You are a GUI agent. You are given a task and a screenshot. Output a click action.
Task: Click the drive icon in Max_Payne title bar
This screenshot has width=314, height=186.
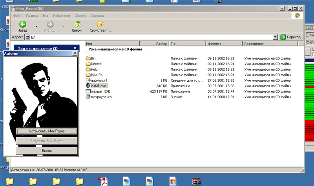(13, 9)
